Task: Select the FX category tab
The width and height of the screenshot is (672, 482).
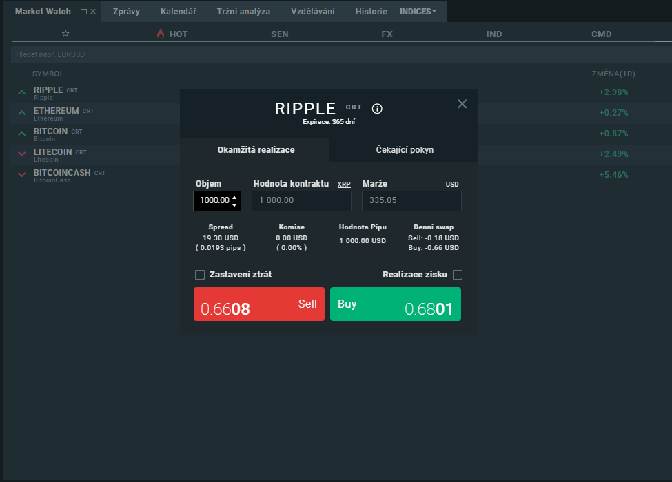Action: click(387, 34)
